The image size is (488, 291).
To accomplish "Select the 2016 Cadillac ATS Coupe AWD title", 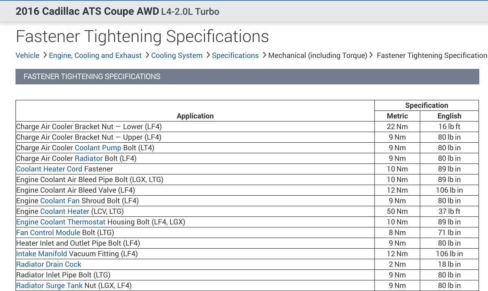I will [x=87, y=11].
